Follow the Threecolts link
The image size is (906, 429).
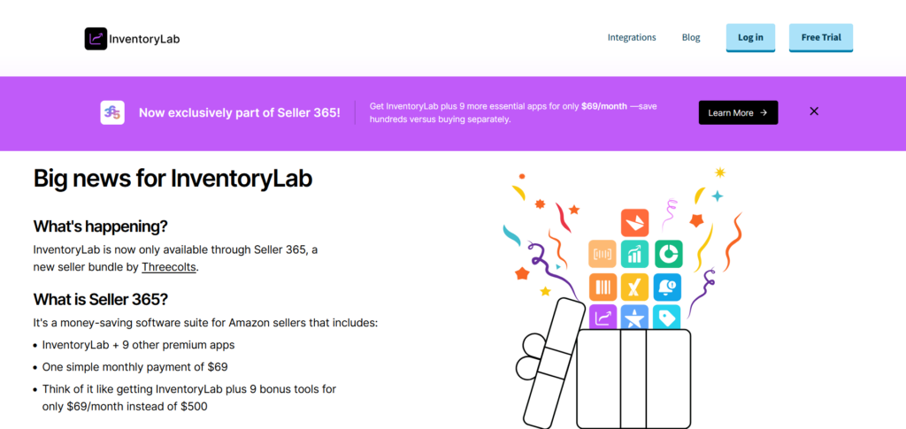point(169,266)
